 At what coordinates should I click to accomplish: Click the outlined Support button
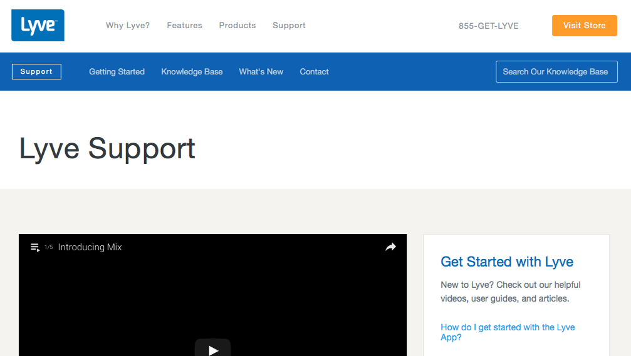(x=36, y=71)
